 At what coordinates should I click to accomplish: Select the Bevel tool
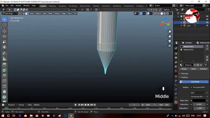coord(4,76)
